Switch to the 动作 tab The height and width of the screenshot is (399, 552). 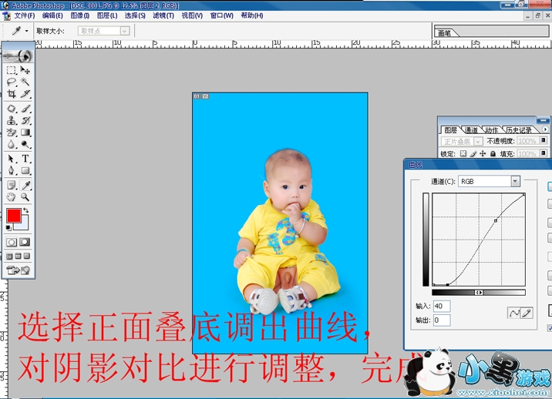tap(491, 130)
